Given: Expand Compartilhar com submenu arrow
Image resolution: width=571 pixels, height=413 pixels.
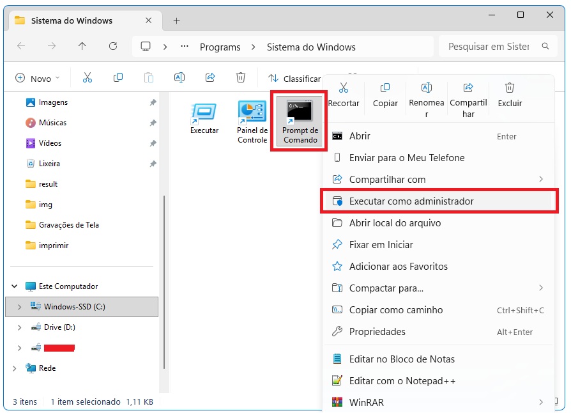Looking at the screenshot, I should [x=541, y=179].
